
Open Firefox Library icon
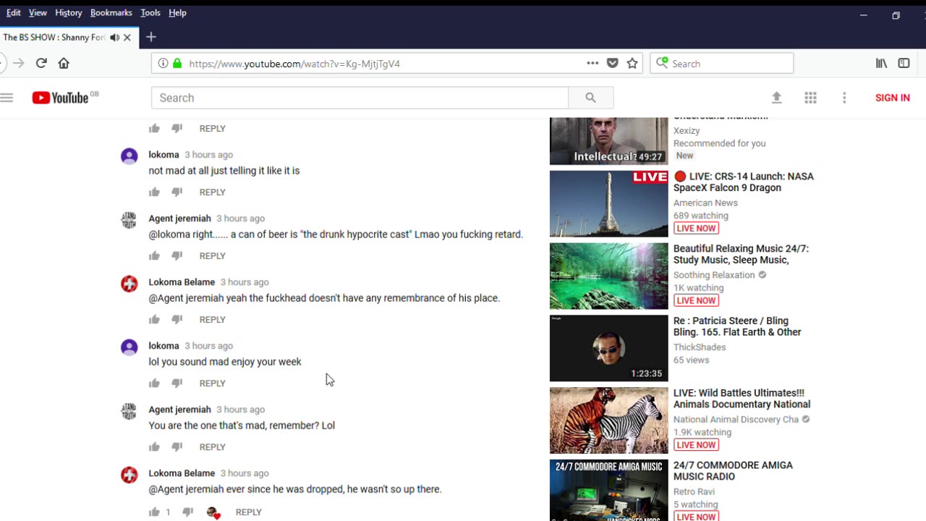881,63
